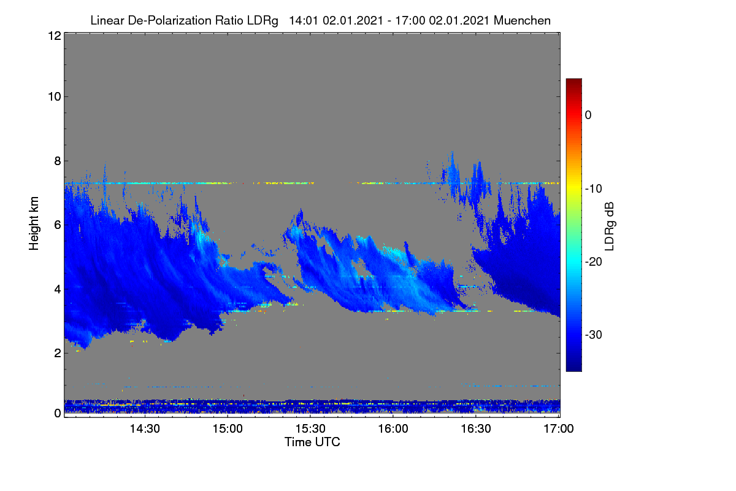Click the 14:30 time tick label
The height and width of the screenshot is (491, 736).
145,428
